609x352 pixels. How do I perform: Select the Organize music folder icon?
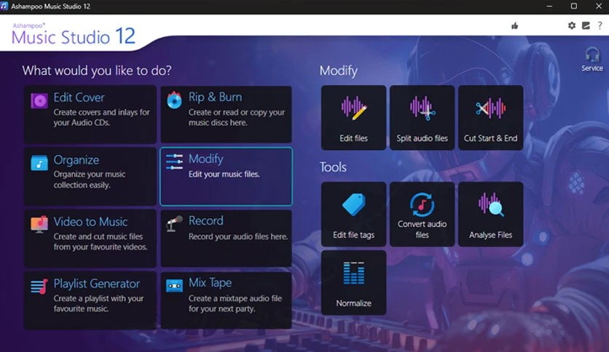39,163
